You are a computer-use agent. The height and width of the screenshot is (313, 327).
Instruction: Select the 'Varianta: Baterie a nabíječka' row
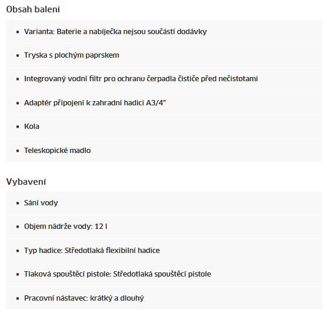click(164, 32)
